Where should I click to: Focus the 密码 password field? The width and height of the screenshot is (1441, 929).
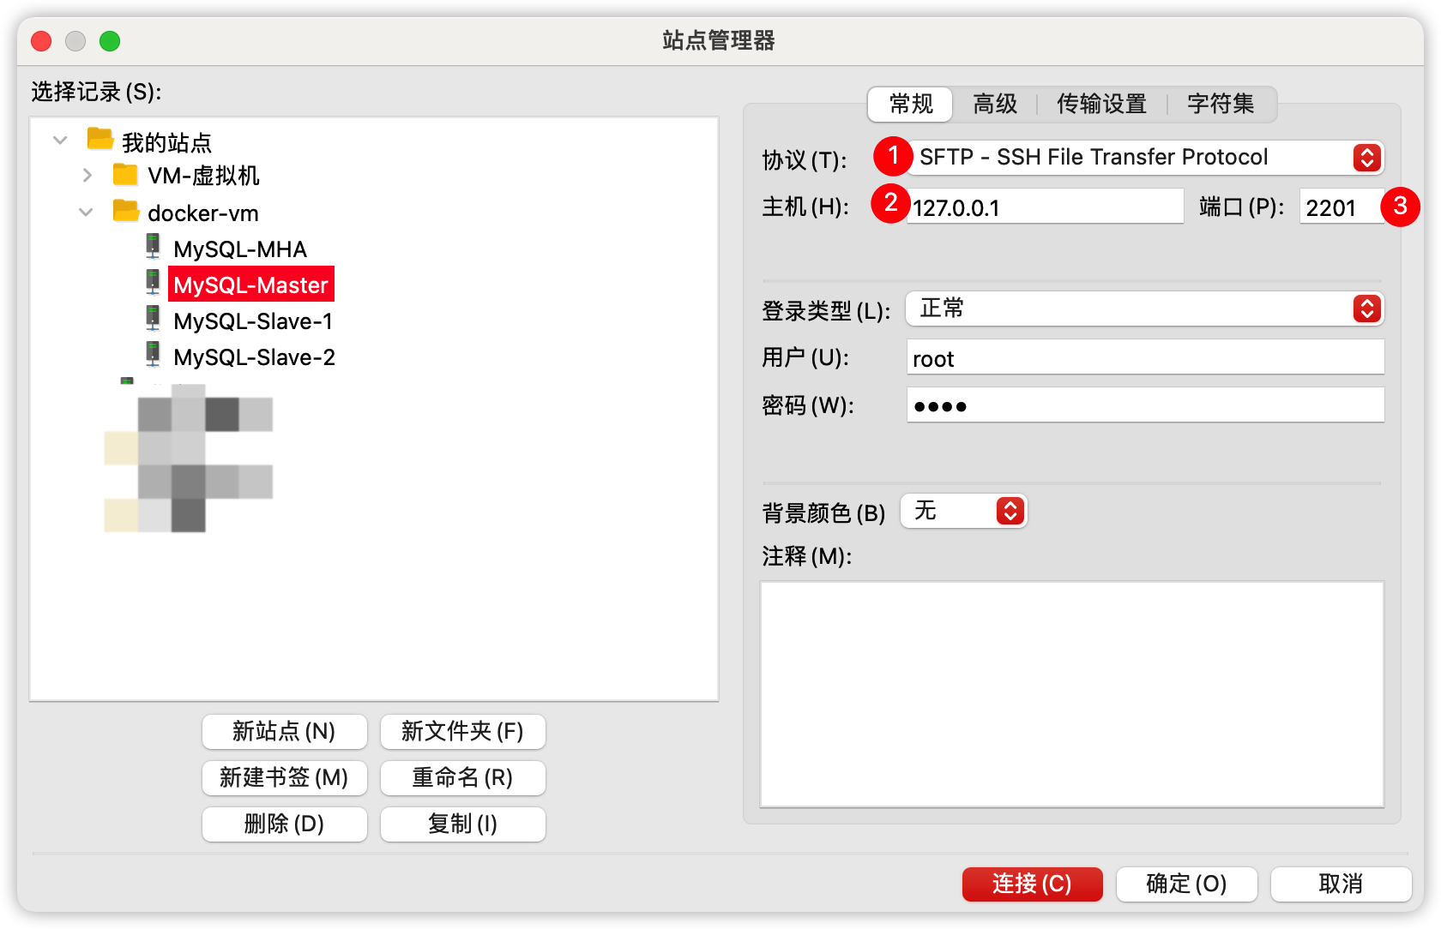pyautogui.click(x=1145, y=405)
